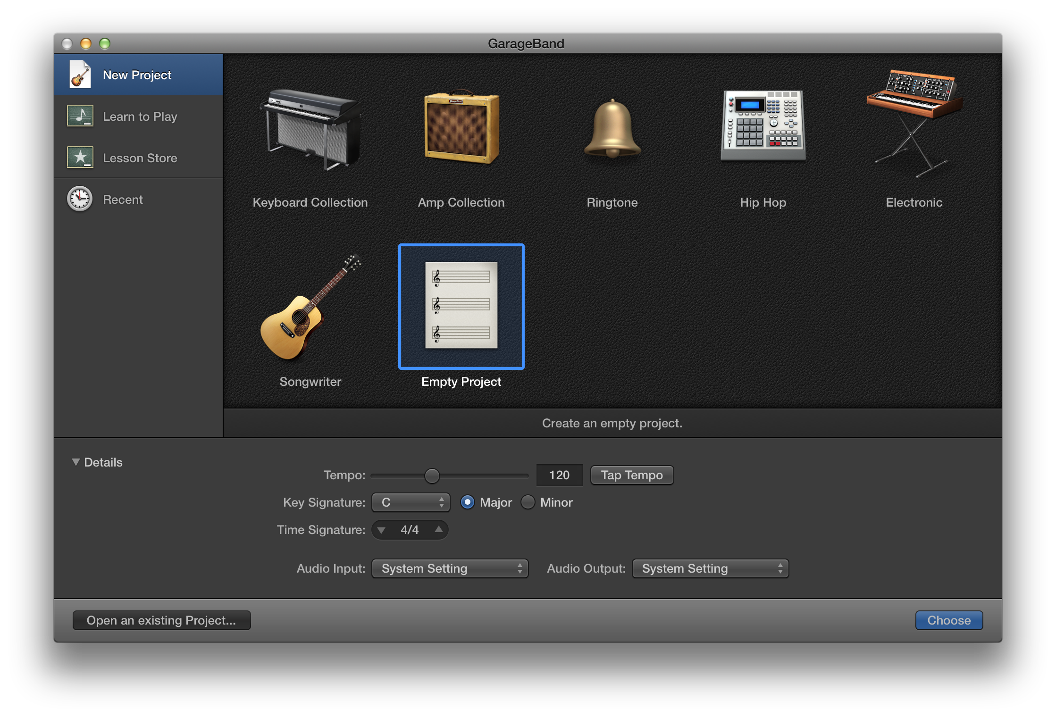Click the Amp Collection label
1056x717 pixels.
tap(461, 202)
